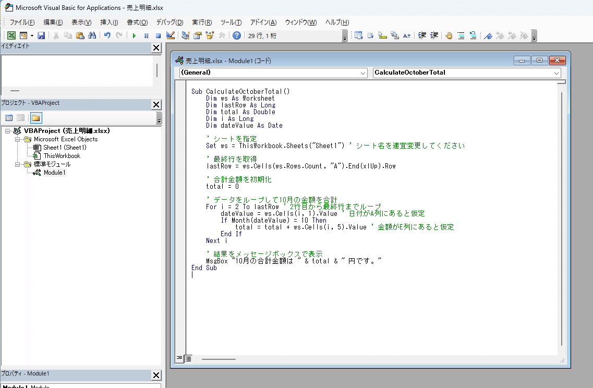Screen dimensions: 593x388
Task: Click the green Run macro button
Action: 134,35
